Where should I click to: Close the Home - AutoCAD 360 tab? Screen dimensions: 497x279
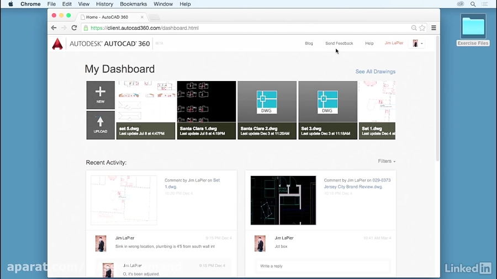point(142,17)
